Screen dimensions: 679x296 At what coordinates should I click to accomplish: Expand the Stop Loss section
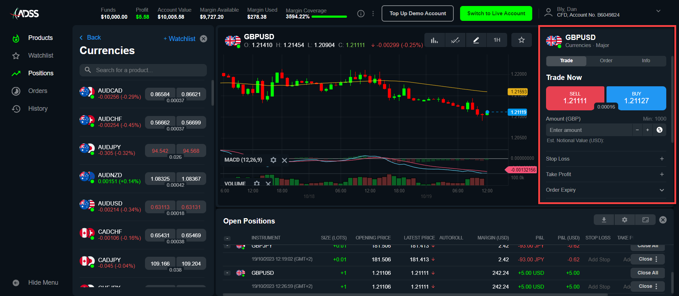pos(662,159)
